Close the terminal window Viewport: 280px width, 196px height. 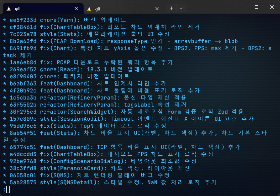click(272, 7)
